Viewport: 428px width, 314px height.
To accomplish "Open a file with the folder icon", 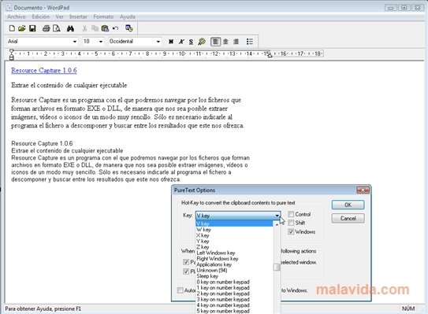I will pyautogui.click(x=22, y=28).
